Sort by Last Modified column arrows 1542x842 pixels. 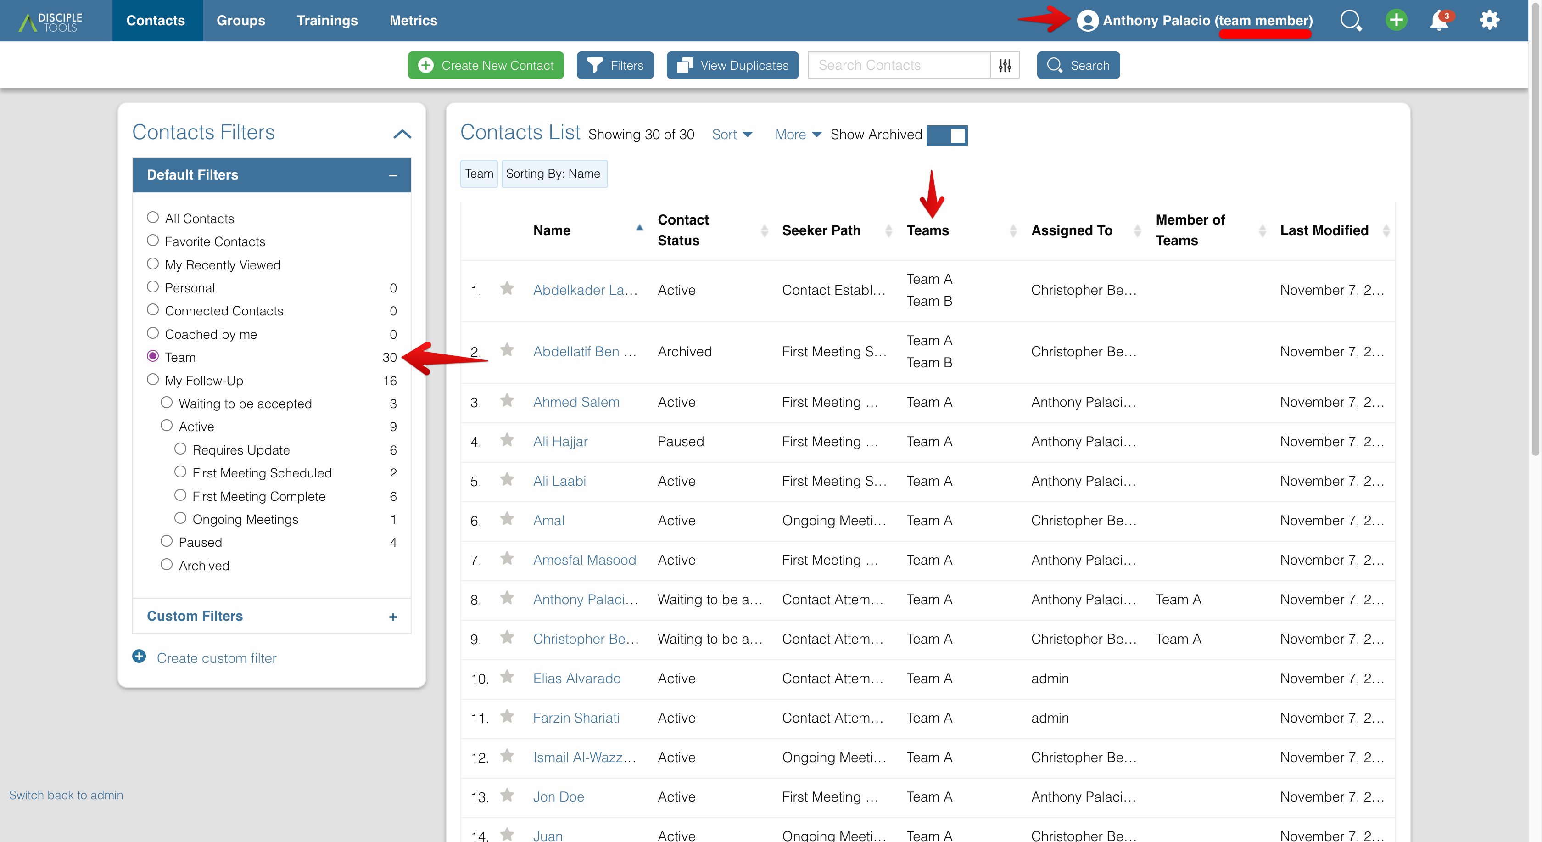coord(1386,230)
